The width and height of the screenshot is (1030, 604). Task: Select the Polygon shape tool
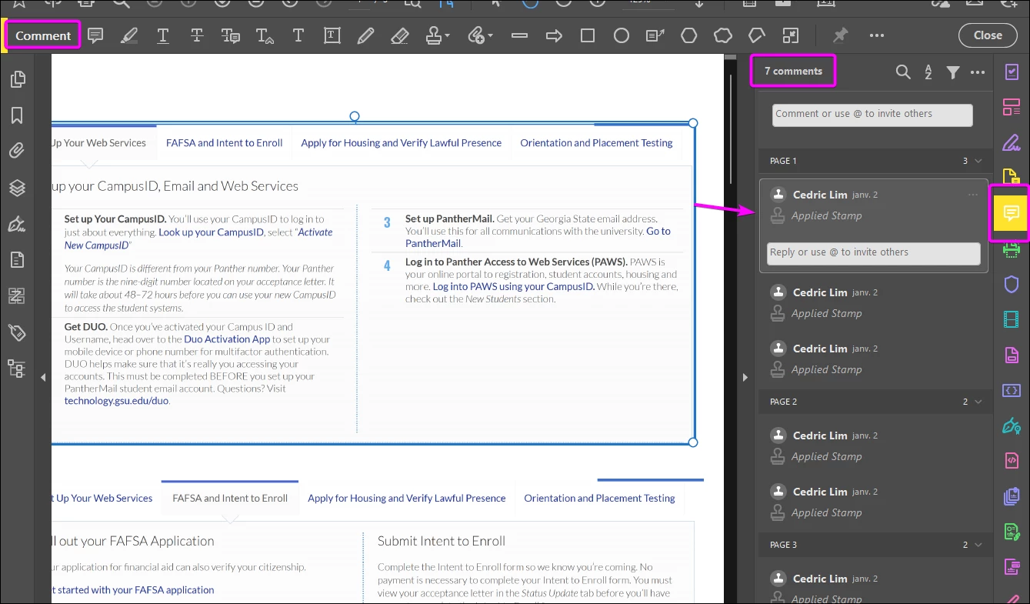(x=689, y=35)
